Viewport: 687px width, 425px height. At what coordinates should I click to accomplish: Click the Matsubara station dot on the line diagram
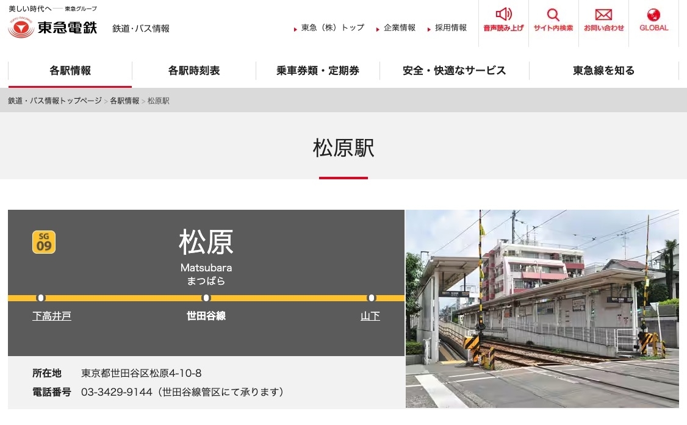206,298
